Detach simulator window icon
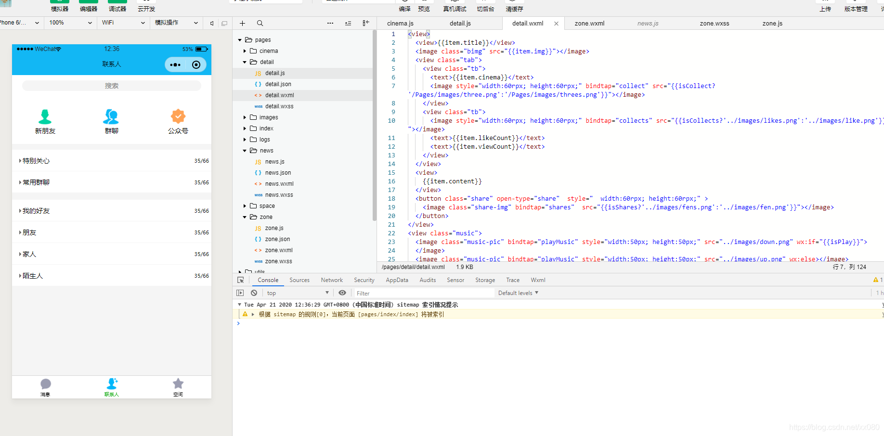884x436 pixels. tap(224, 23)
